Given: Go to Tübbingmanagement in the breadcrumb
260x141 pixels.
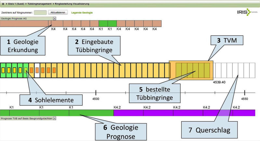Looking at the screenshot, I should coord(39,4).
